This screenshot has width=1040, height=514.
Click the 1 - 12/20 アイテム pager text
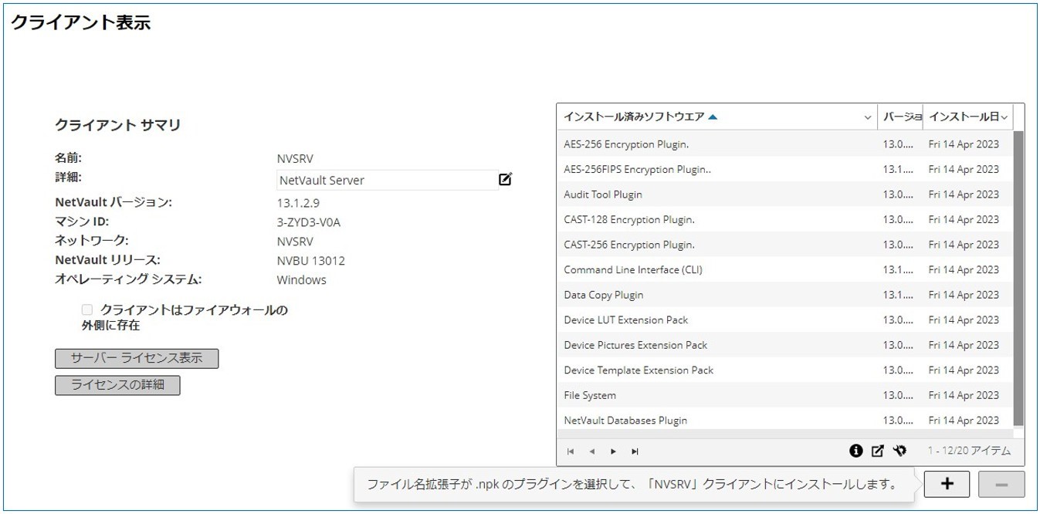[x=969, y=451]
